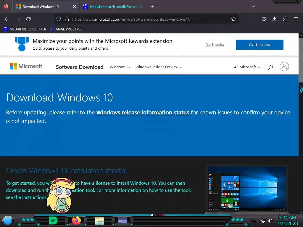
Task: Expand the Windows dropdown menu
Action: coord(120,67)
